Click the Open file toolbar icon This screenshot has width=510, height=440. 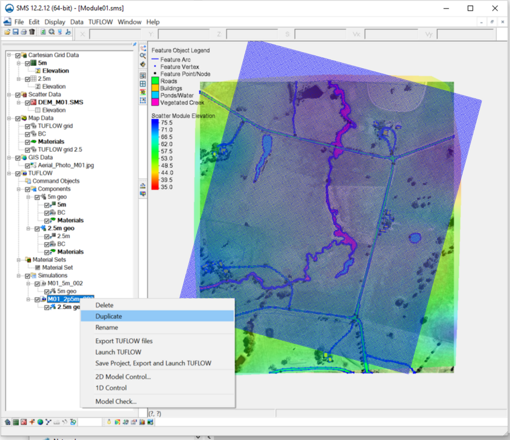[x=7, y=32]
